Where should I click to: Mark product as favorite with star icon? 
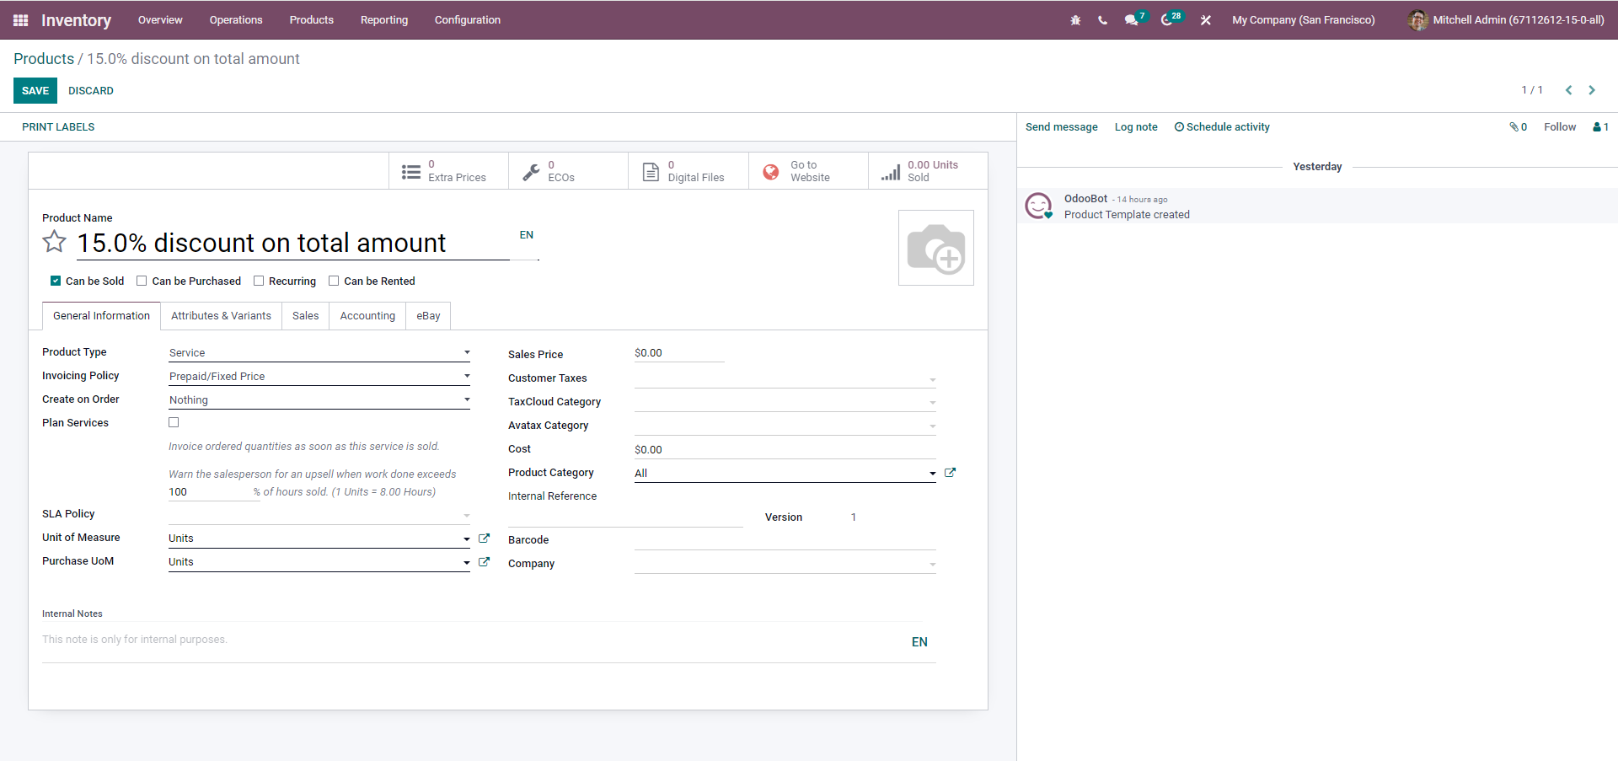tap(55, 243)
